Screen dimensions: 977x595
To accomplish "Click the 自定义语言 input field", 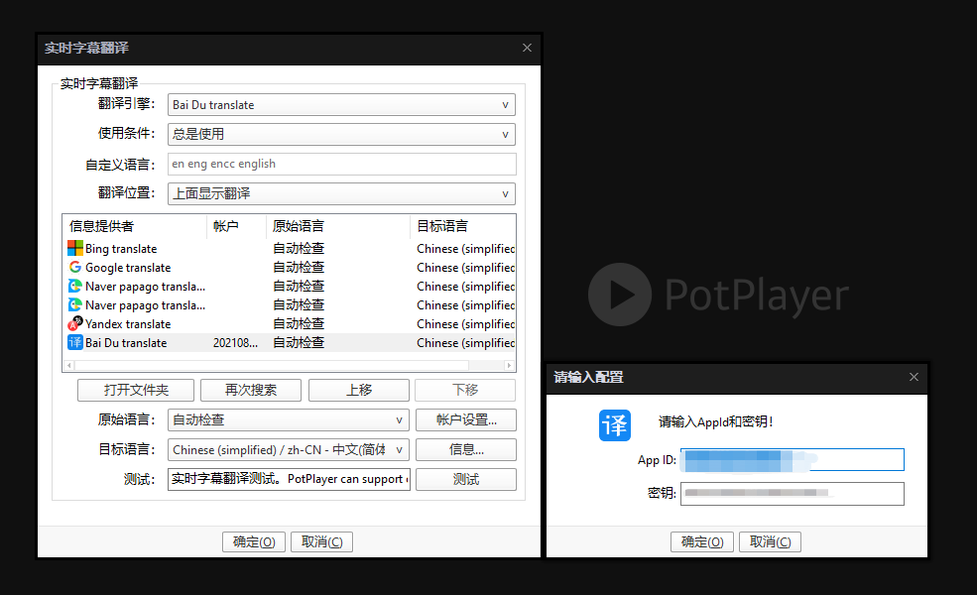I will pyautogui.click(x=341, y=164).
